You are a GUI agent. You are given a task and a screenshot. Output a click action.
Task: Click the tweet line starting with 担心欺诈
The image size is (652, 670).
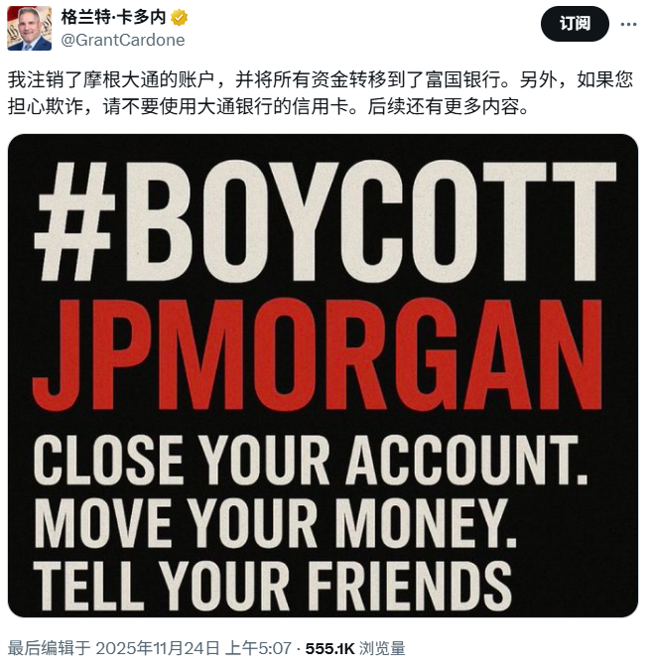pyautogui.click(x=268, y=107)
